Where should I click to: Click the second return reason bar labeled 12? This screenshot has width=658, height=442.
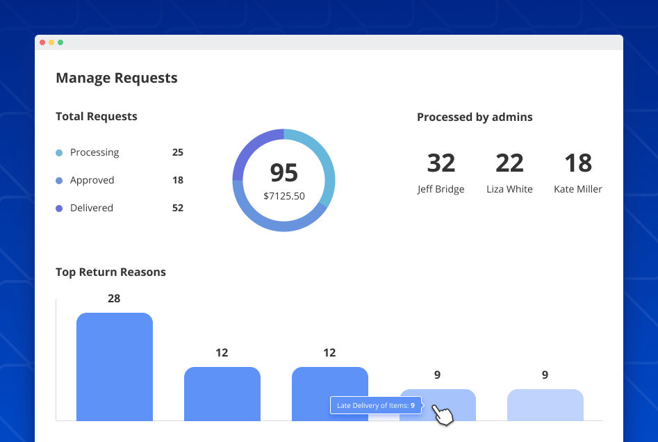[222, 393]
